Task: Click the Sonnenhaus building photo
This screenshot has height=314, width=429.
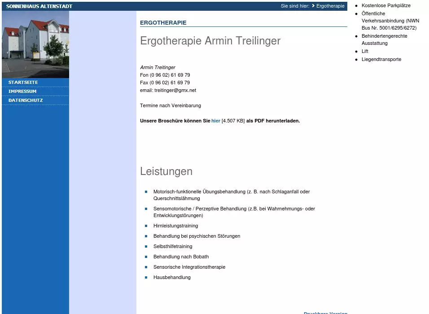Action: (35, 44)
